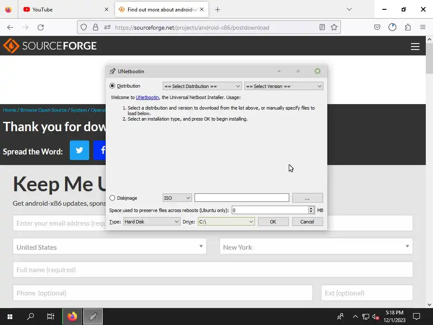This screenshot has height=325, width=433.
Task: Open the network status tray icon
Action: pyautogui.click(x=366, y=317)
